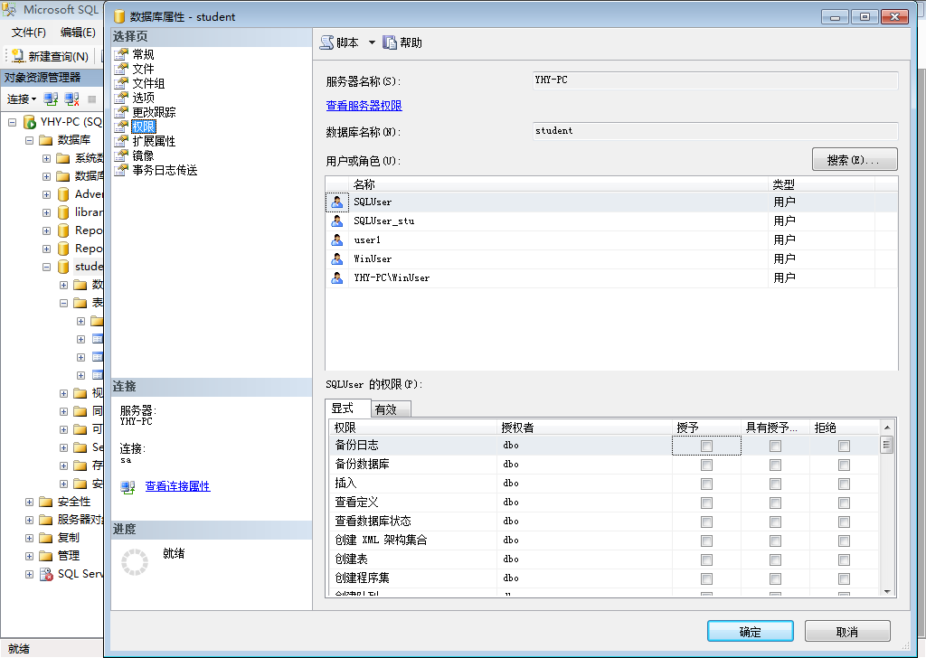The height and width of the screenshot is (658, 926).
Task: Check 拒绝 for 插入
Action: (844, 484)
